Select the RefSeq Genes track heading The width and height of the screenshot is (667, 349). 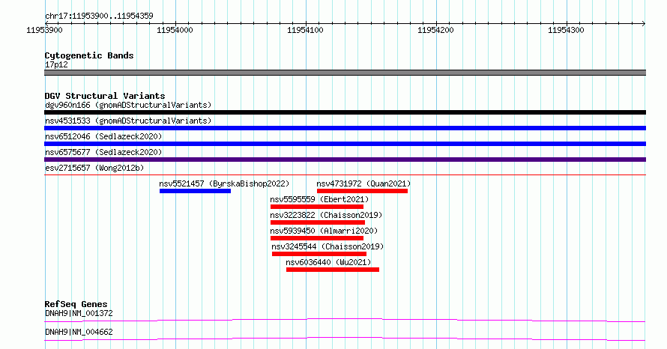[76, 304]
